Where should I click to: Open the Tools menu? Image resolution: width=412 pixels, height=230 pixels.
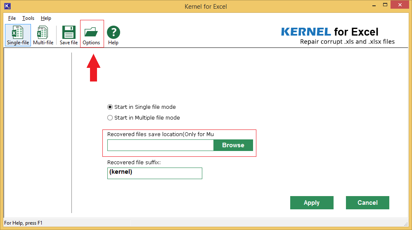tap(28, 18)
